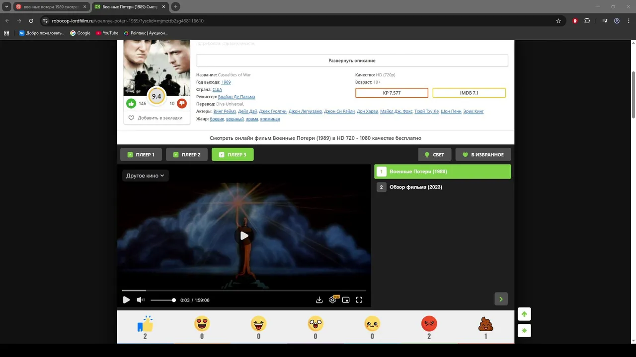Add to favorites with В ИЗБРАННОЕ
636x357 pixels.
pyautogui.click(x=483, y=155)
